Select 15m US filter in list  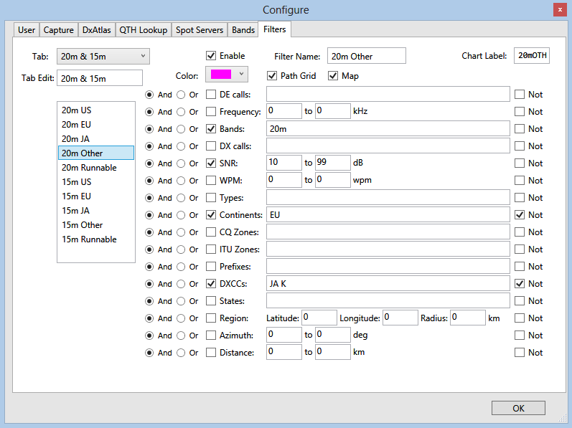[x=96, y=182]
